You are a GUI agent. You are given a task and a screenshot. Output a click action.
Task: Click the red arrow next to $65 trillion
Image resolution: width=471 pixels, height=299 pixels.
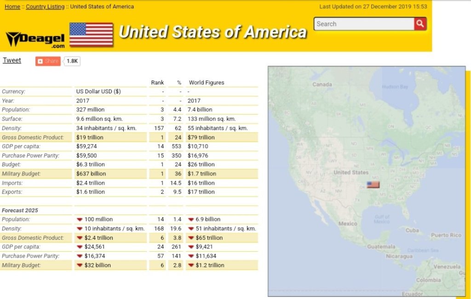click(x=191, y=238)
